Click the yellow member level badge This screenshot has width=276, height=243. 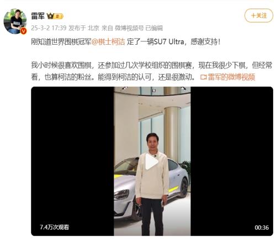pos(59,16)
